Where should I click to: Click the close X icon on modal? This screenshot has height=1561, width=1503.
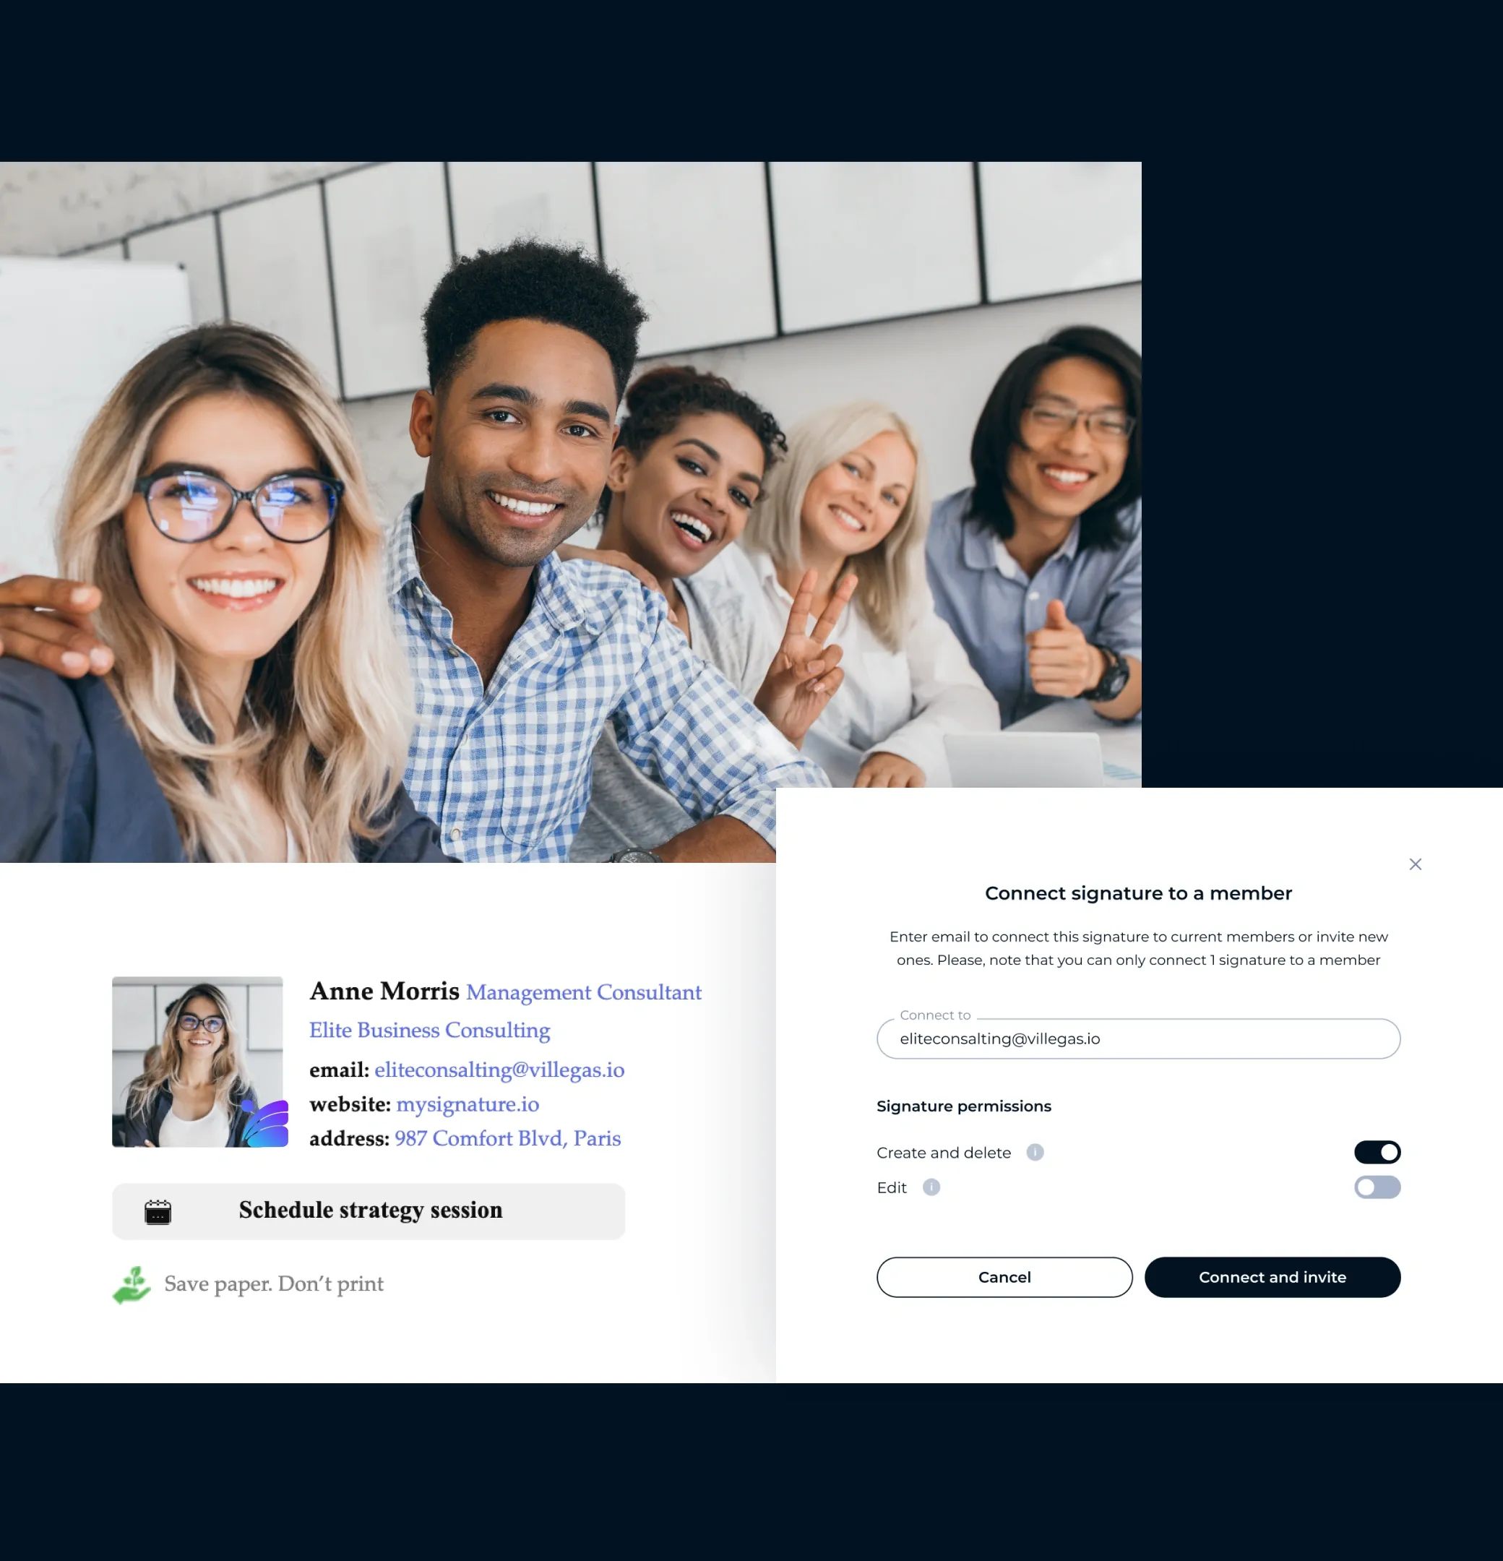click(x=1416, y=863)
